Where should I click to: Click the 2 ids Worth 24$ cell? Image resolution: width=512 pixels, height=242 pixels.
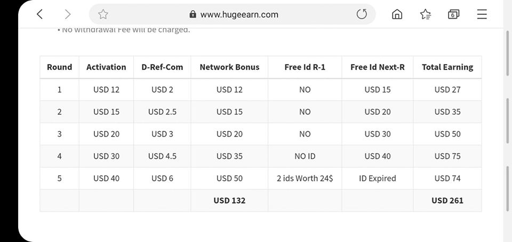(x=305, y=178)
